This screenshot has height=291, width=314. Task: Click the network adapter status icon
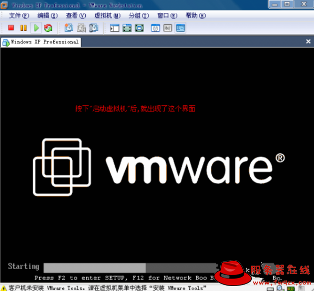pos(291,289)
